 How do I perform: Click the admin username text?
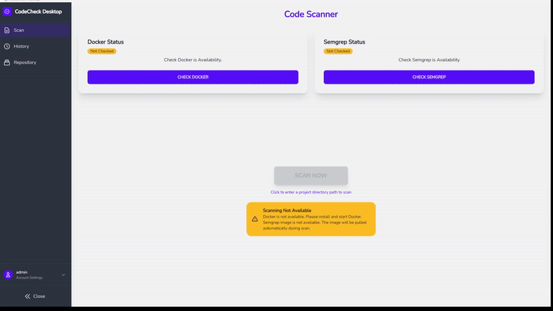(21, 272)
